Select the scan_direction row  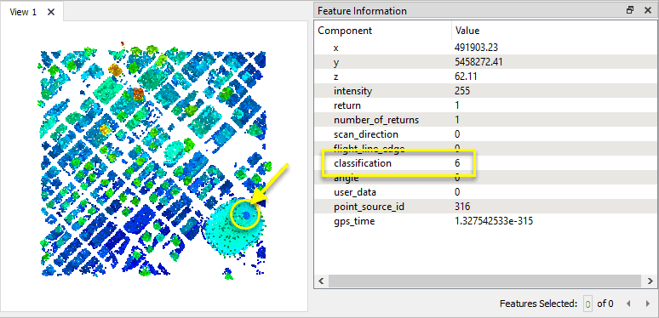click(485, 134)
